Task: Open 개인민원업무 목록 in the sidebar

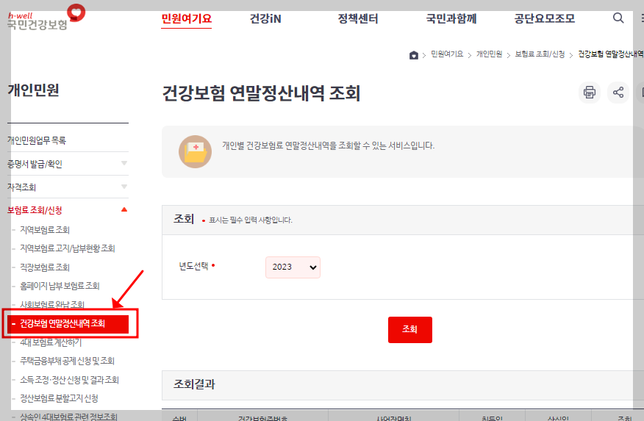Action: 37,141
